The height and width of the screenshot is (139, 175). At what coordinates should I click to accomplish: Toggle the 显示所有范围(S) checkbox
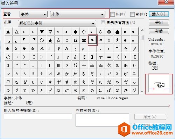103,23
